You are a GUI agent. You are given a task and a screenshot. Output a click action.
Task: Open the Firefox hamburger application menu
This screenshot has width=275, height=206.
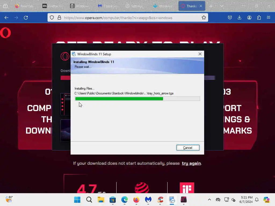(x=269, y=17)
